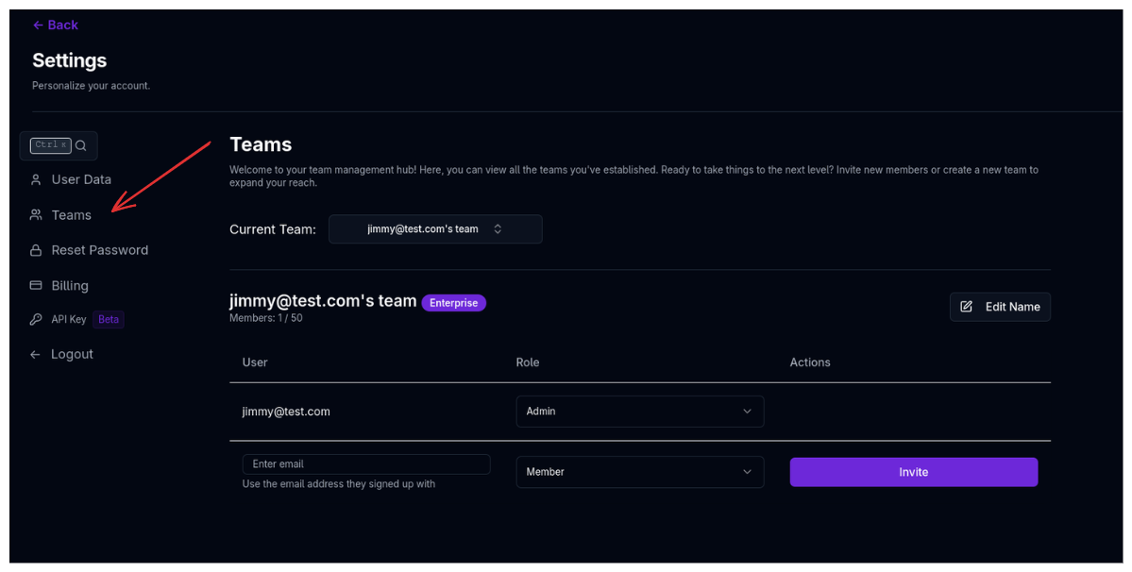Screen dimensions: 1132x572
Task: Click the Edit Name button
Action: pos(1000,307)
